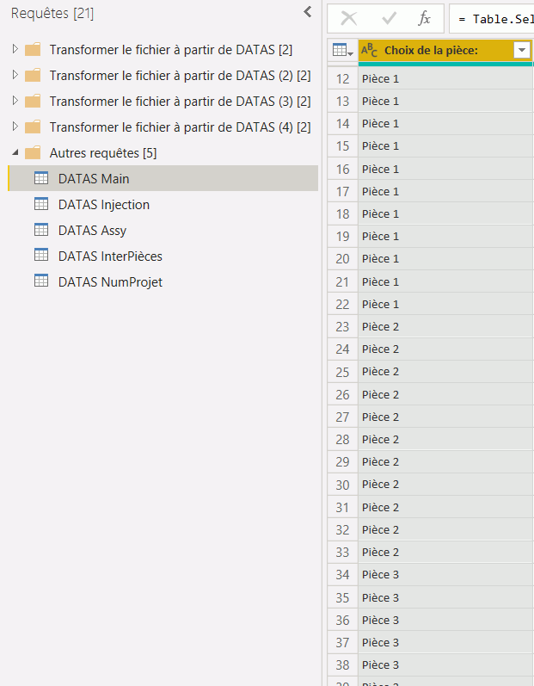Image resolution: width=534 pixels, height=686 pixels.
Task: Click the fx insert step icon
Action: click(x=424, y=18)
